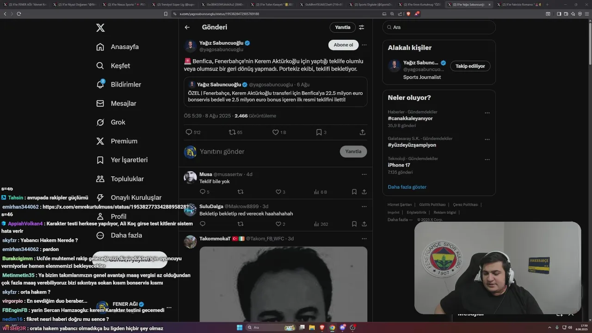Screen dimensions: 592x333
Task: Open more options on TakommokaT's reply
Action: (x=364, y=239)
